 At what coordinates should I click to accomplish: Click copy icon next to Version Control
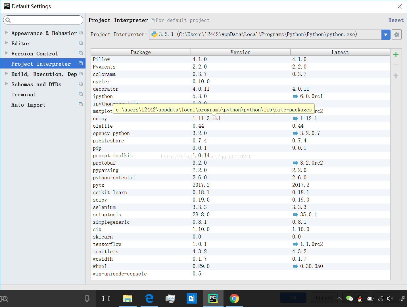(x=81, y=53)
